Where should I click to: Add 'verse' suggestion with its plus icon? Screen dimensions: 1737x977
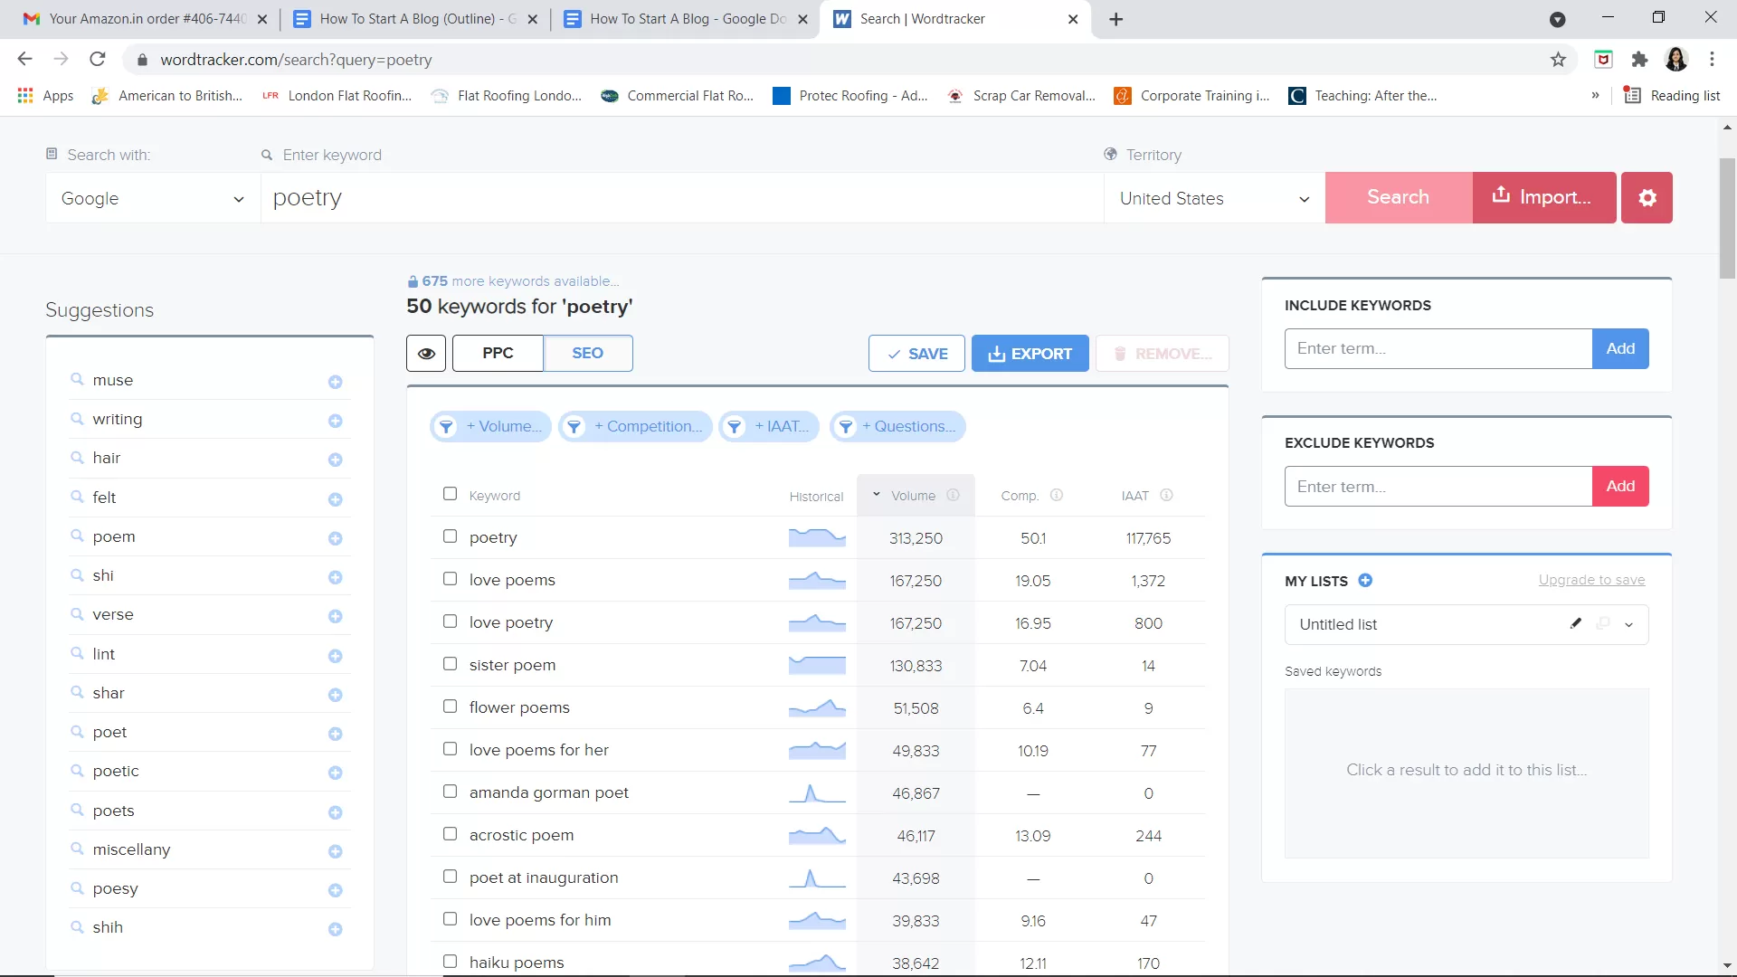[x=336, y=616]
